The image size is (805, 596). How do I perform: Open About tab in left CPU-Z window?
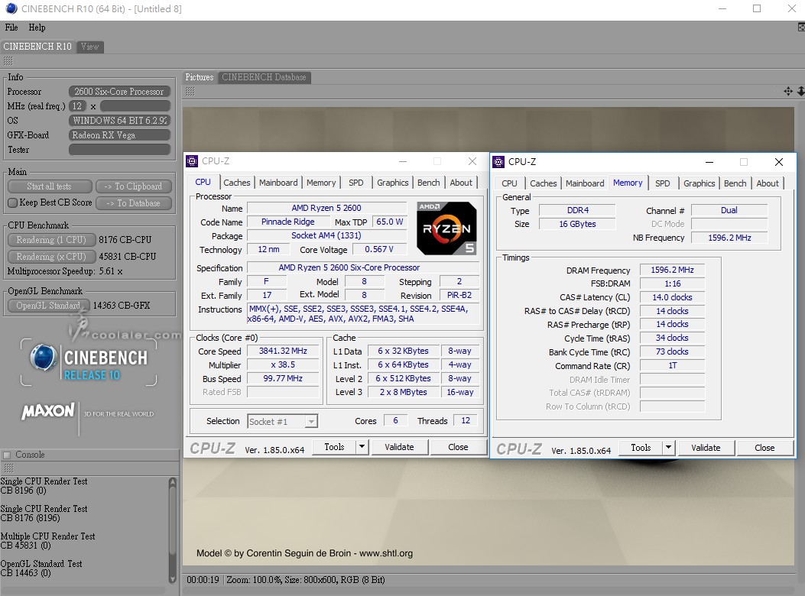click(x=461, y=183)
